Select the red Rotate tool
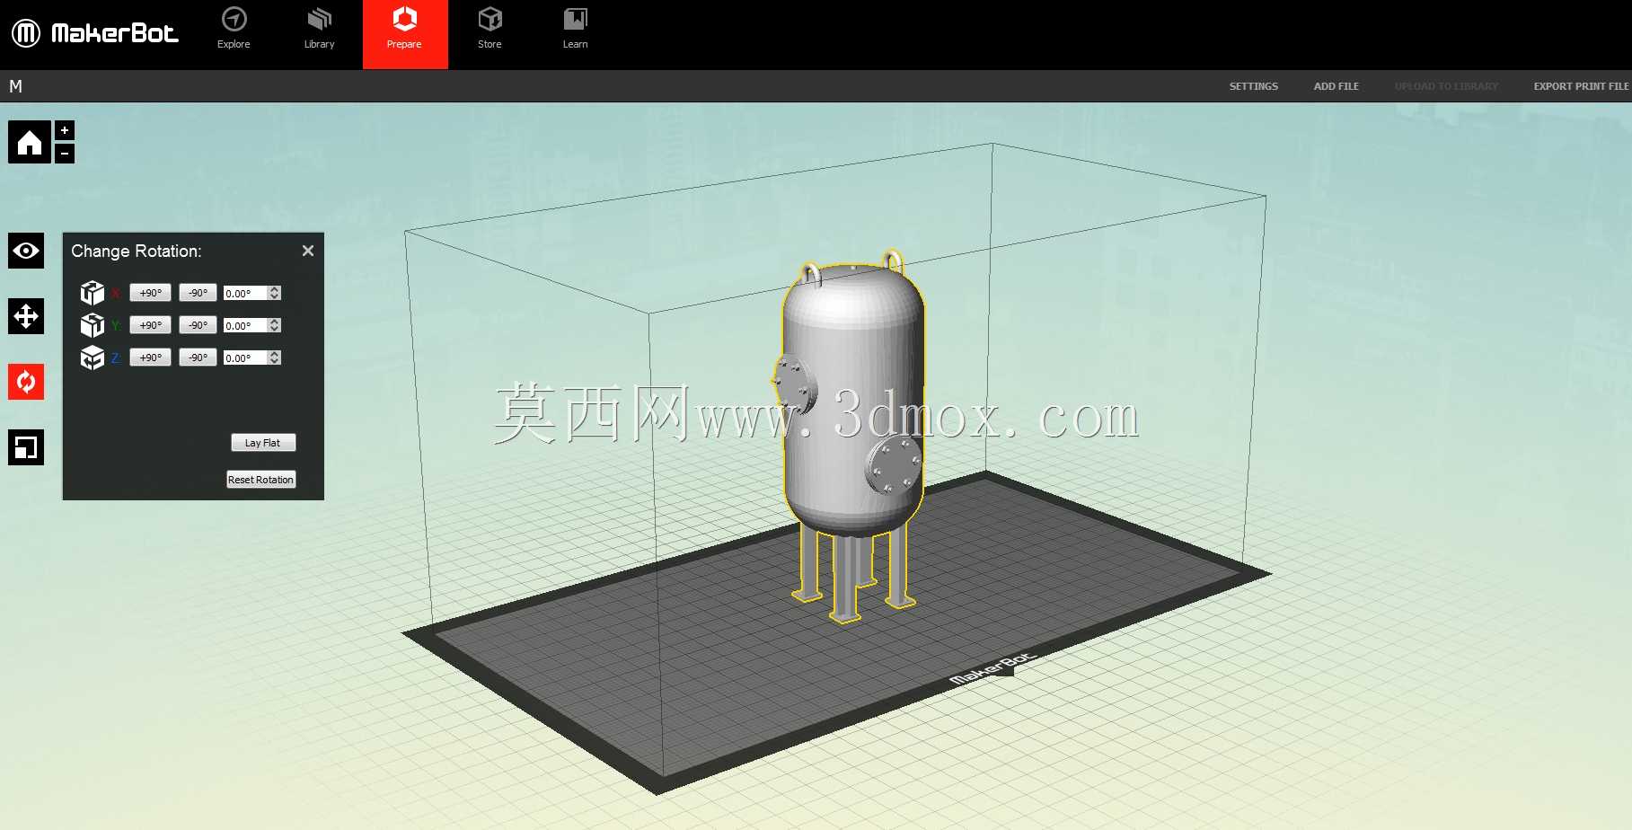Screen dimensions: 1632x830 [26, 382]
